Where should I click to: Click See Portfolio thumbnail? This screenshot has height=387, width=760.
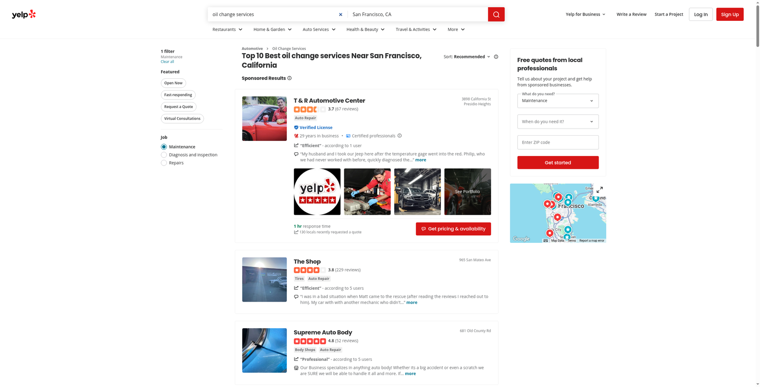(x=467, y=192)
